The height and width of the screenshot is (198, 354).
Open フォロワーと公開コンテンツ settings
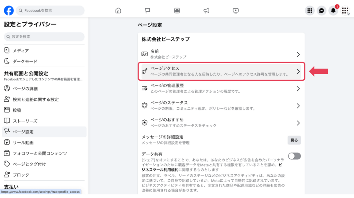point(44,154)
